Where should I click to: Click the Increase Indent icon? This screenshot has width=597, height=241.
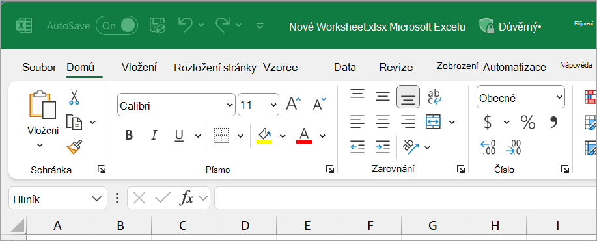383,147
